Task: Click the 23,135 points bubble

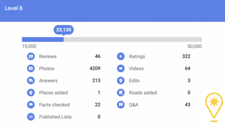Action: click(x=64, y=30)
